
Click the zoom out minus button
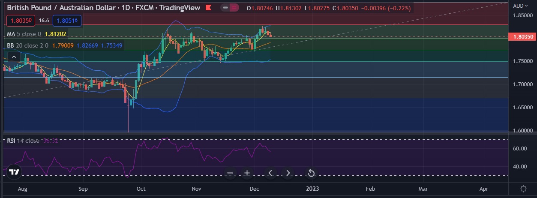coord(230,173)
